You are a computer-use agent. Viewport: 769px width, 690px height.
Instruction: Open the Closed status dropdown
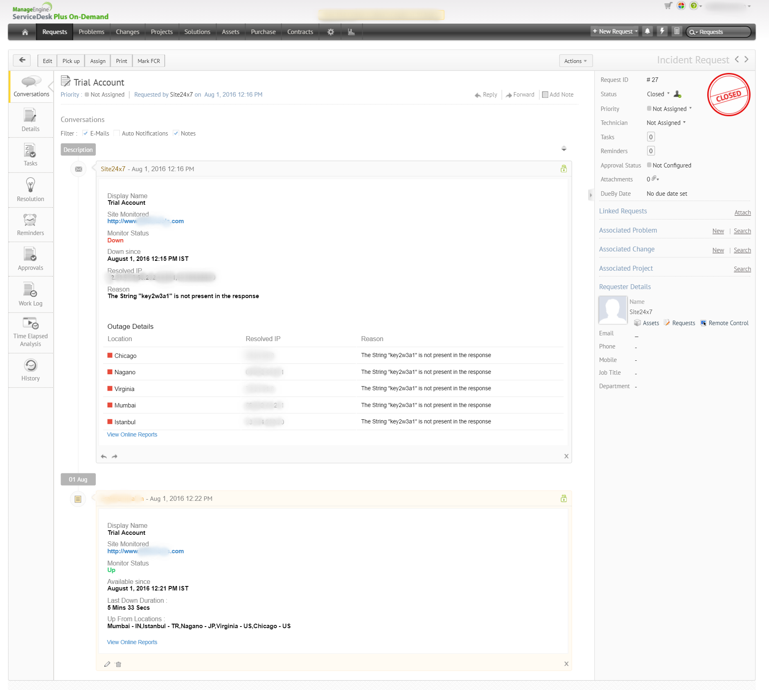point(658,94)
